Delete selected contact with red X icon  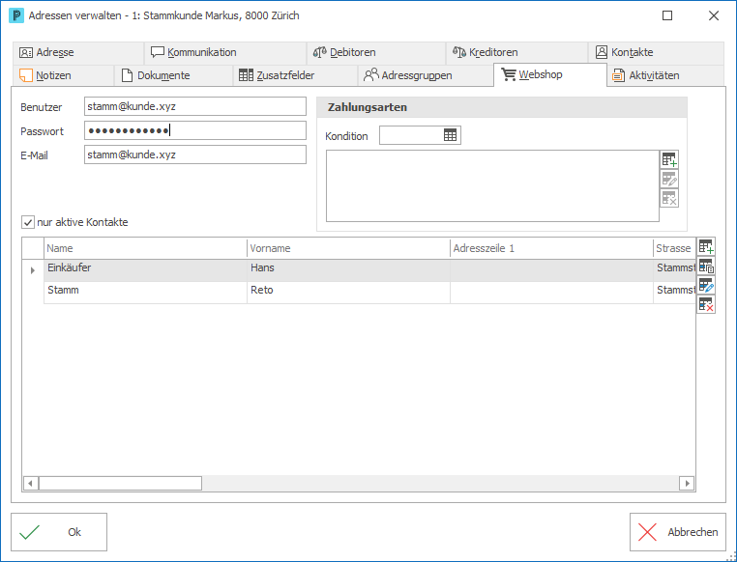[705, 304]
